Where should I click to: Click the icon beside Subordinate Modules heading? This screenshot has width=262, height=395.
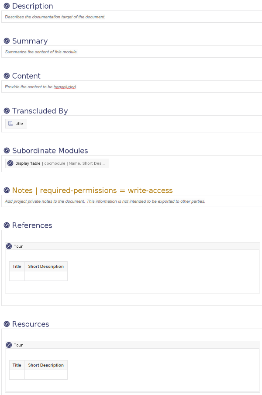point(7,151)
